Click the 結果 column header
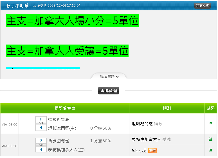Screen dimensions: 218x158 point(210,108)
